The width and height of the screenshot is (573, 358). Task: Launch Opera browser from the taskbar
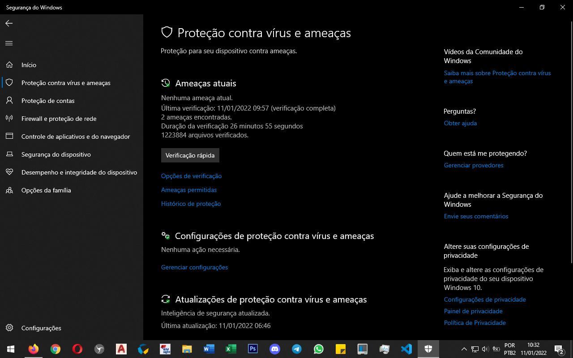77,349
